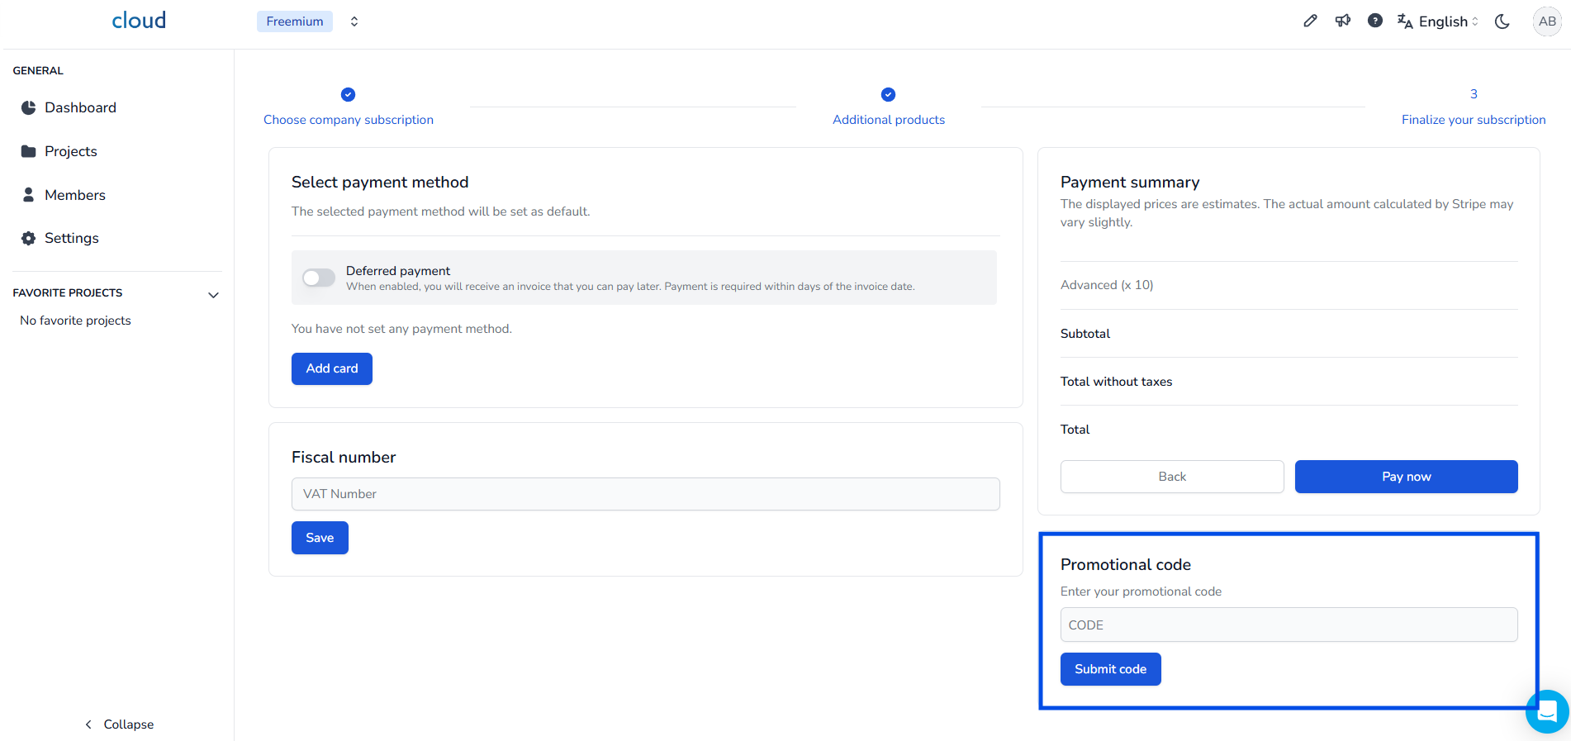Focus the promotional CODE input field
This screenshot has width=1571, height=741.
point(1289,625)
